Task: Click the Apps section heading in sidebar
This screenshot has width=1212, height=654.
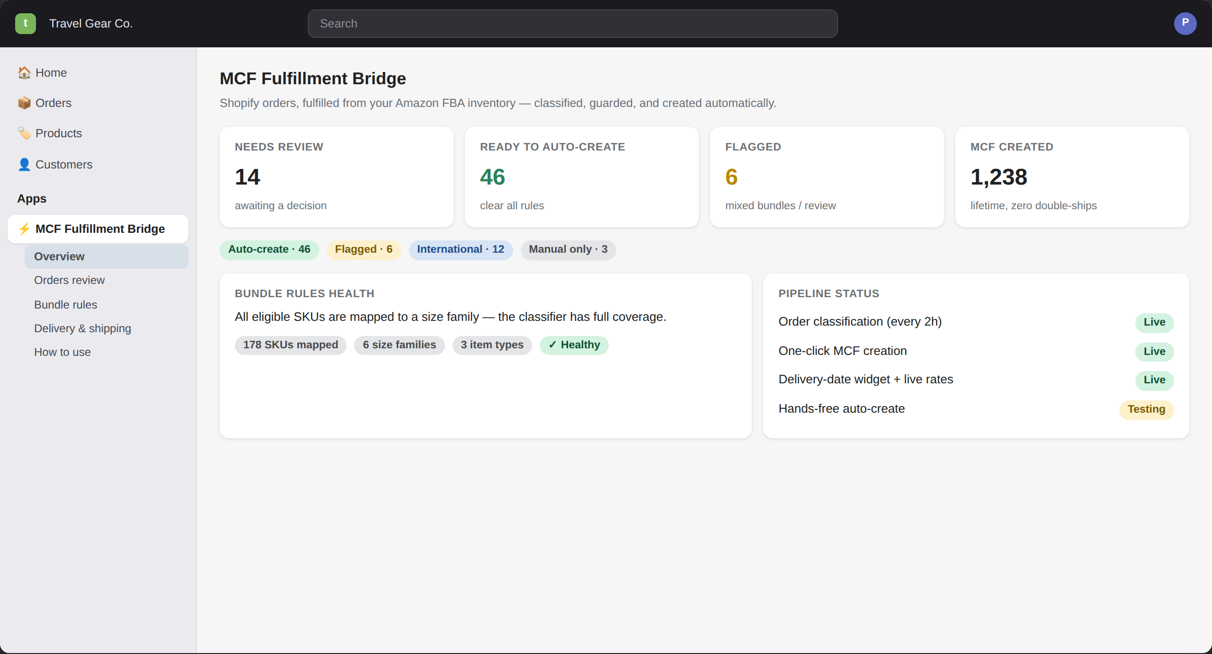Action: (x=32, y=199)
